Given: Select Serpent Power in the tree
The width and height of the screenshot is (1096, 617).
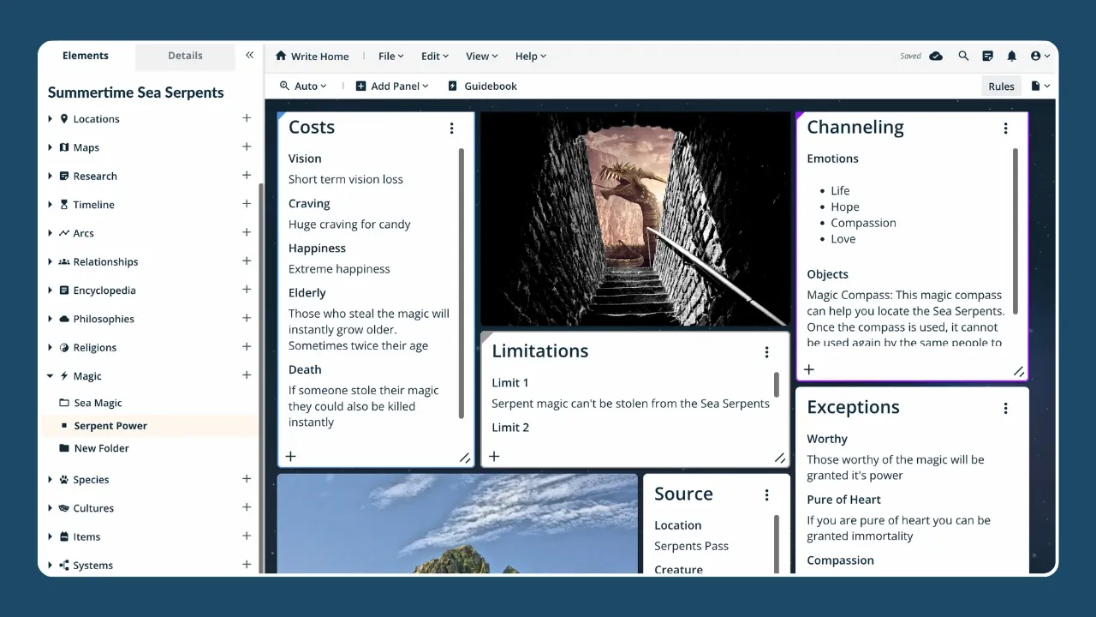Looking at the screenshot, I should [x=110, y=426].
